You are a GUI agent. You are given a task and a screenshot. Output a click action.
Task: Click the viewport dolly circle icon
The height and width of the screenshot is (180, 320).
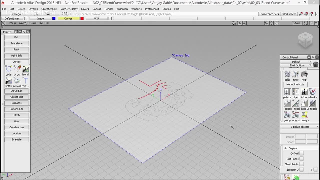(271, 23)
